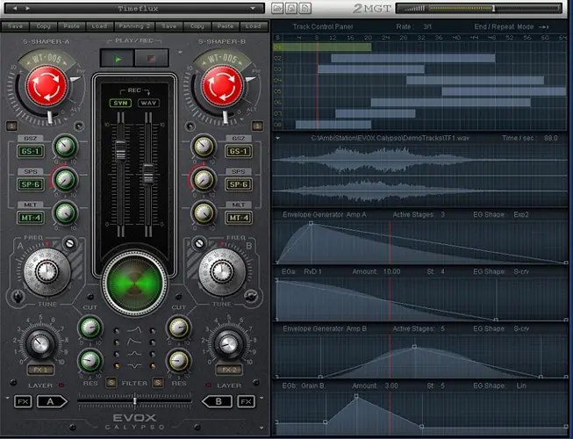This screenshot has height=439, width=573.
Task: Select layer B tab
Action: [x=217, y=402]
